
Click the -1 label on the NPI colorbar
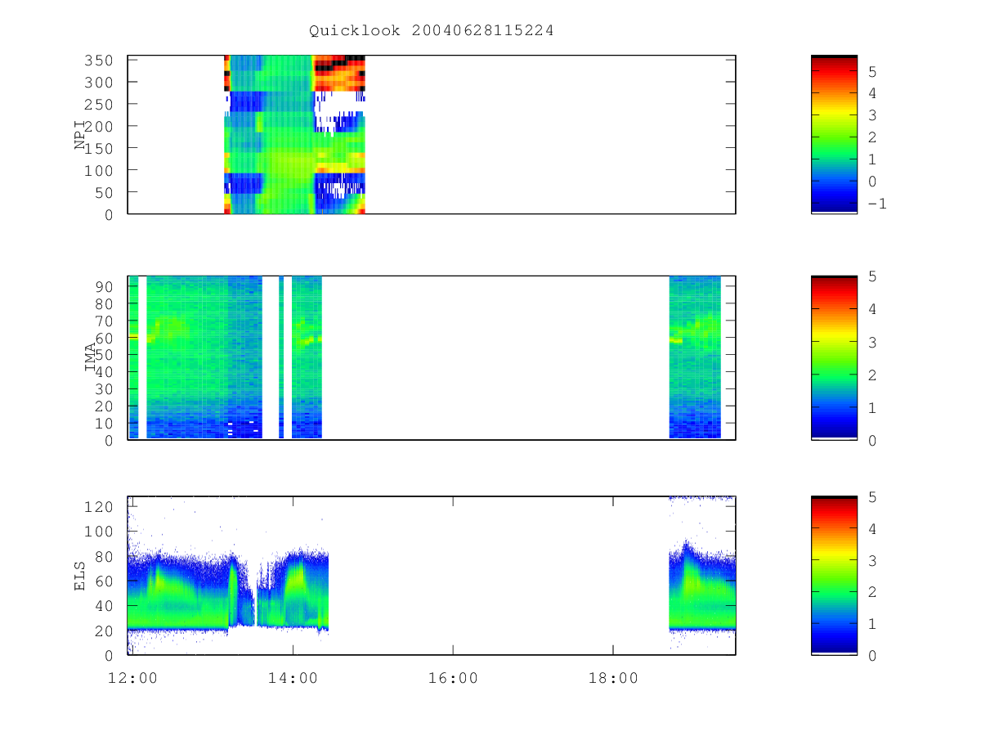876,204
